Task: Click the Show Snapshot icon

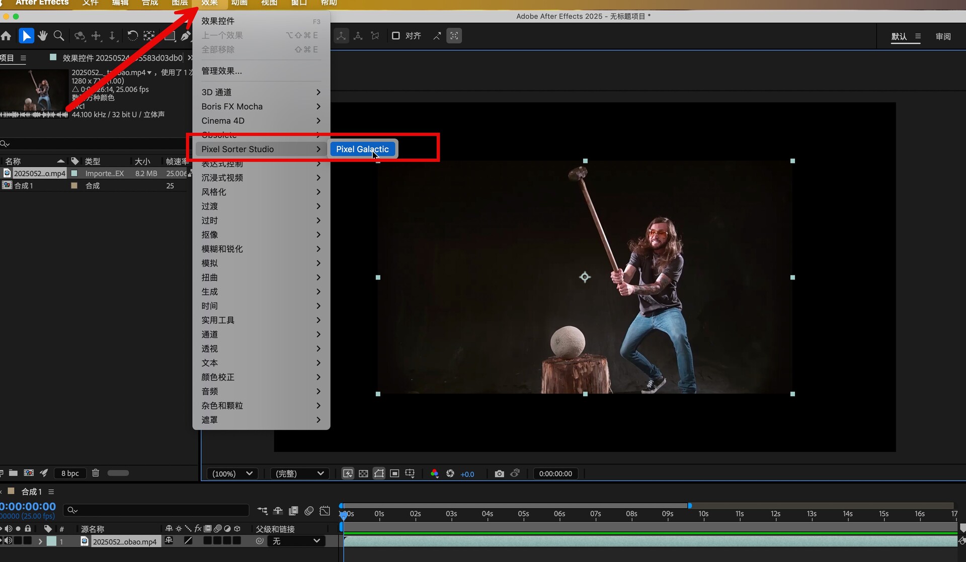Action: point(515,474)
